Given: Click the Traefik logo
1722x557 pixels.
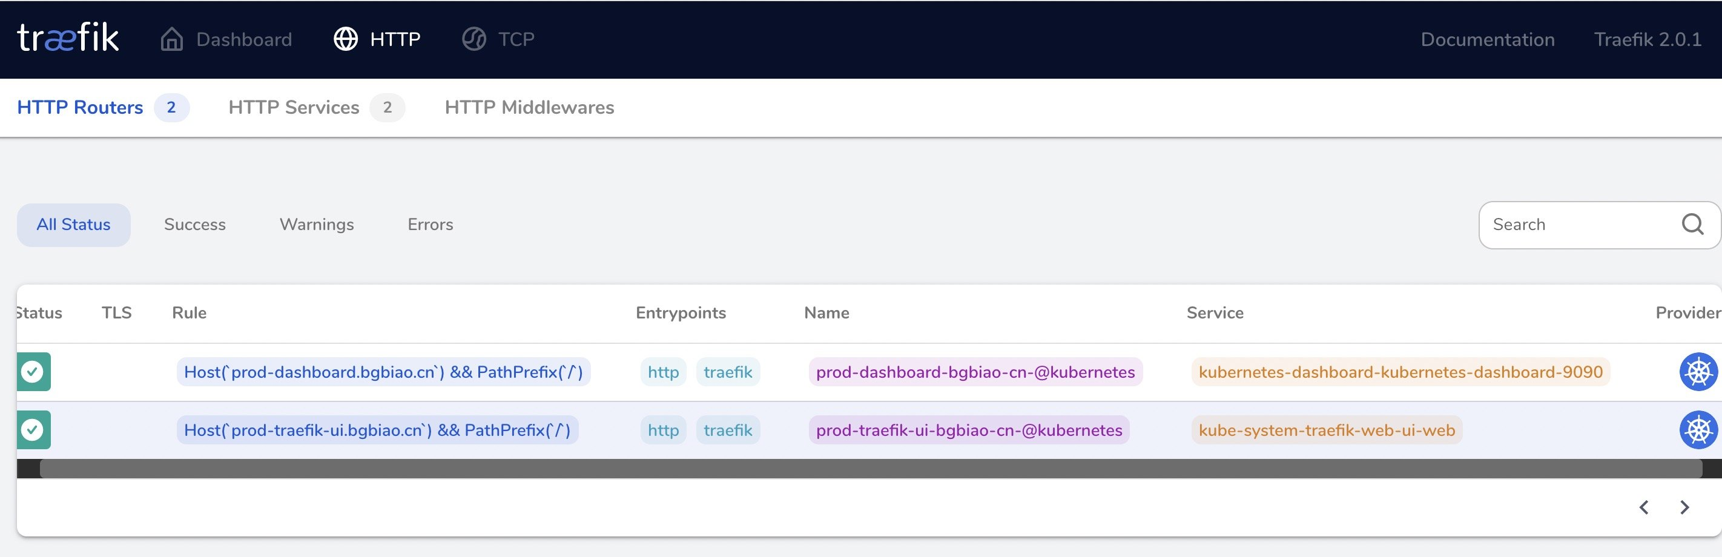Looking at the screenshot, I should point(68,38).
